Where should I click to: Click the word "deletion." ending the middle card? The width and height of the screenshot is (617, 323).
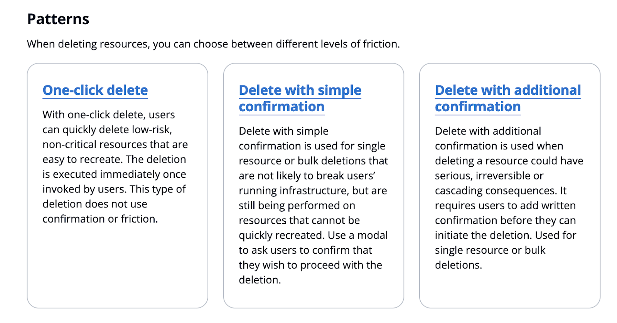tap(260, 280)
